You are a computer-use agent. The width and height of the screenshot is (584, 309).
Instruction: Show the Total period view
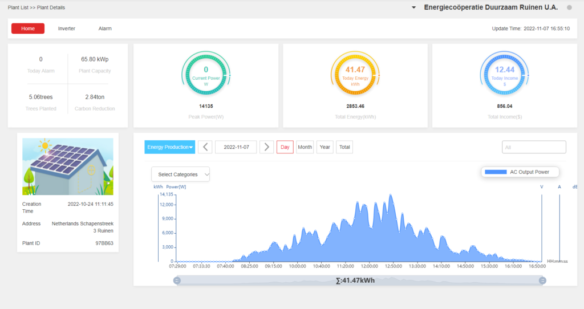[344, 147]
